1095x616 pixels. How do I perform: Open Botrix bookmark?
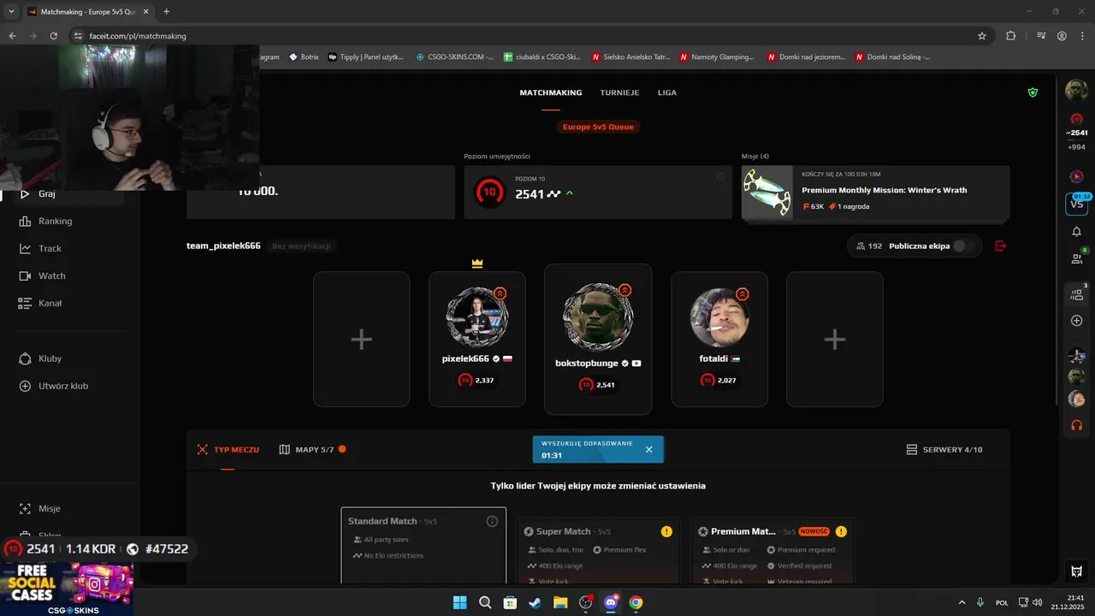click(x=304, y=56)
